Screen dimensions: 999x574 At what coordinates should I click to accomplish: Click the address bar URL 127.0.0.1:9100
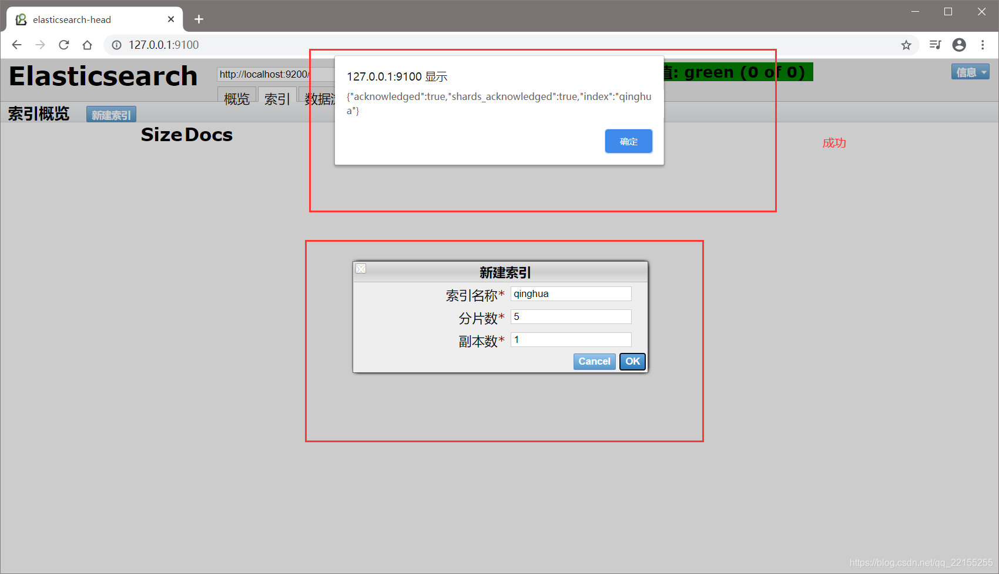coord(164,45)
